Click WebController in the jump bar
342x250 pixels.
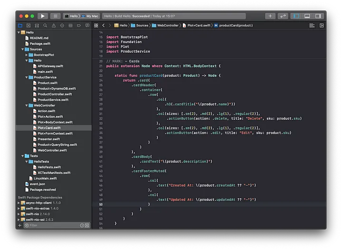[165, 26]
